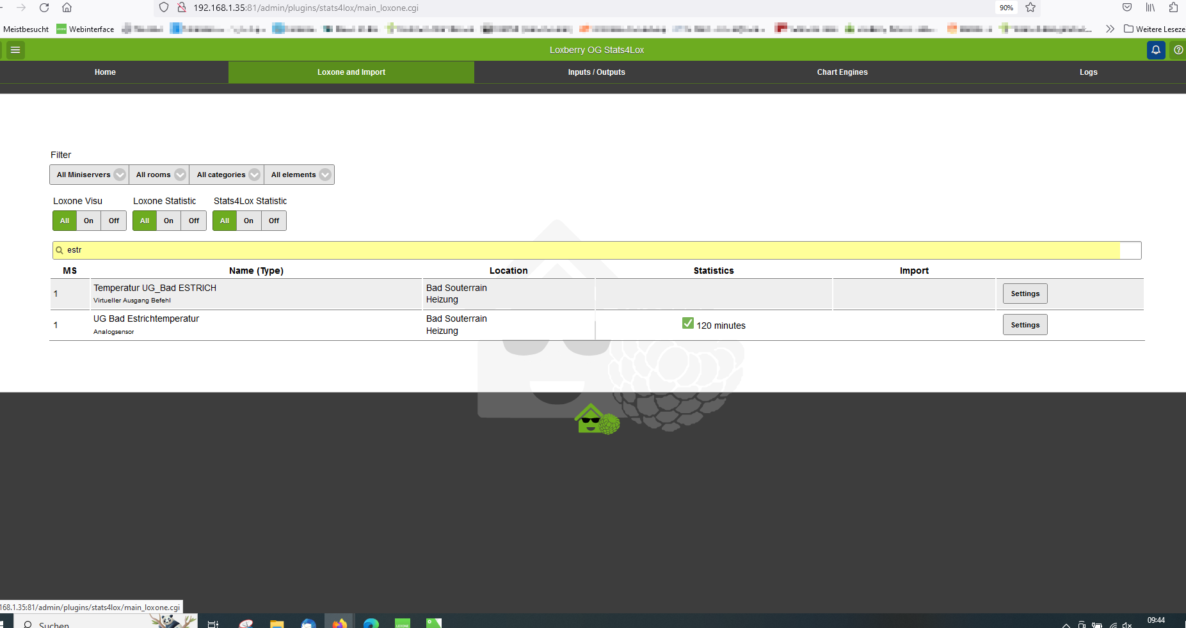Screen dimensions: 1186x628
Task: Set Stats4Lox Statistic filter to Off
Action: 274,221
